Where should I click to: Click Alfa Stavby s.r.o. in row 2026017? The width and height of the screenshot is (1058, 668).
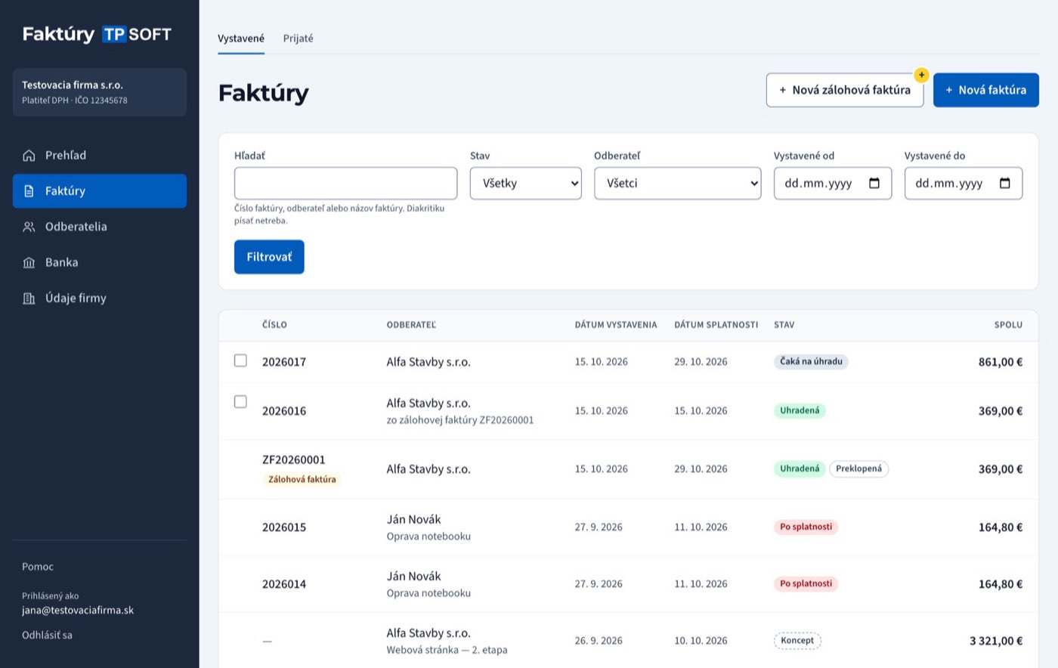428,362
